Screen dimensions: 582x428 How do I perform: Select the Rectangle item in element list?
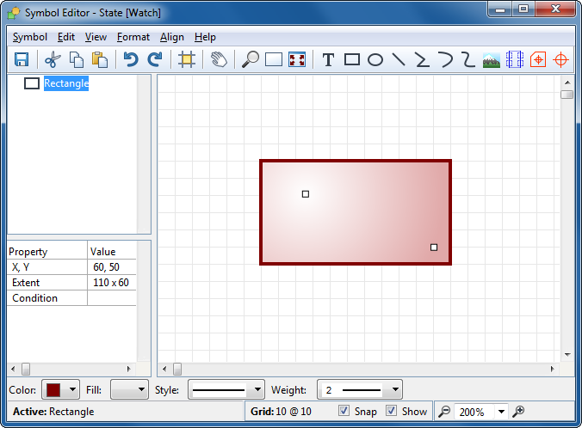click(x=66, y=83)
